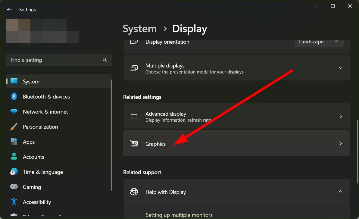This screenshot has width=359, height=219.
Task: Click the Apps icon in sidebar
Action: pyautogui.click(x=14, y=142)
